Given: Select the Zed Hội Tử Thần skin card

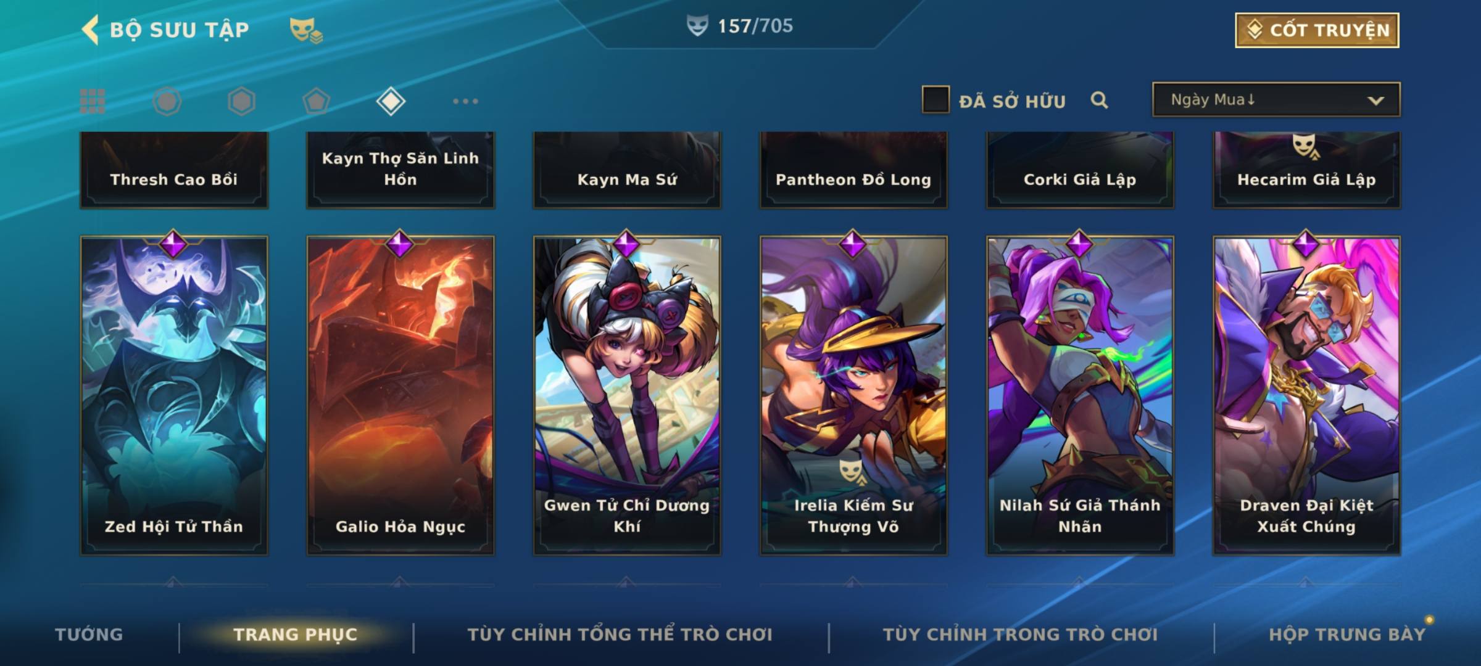Looking at the screenshot, I should pyautogui.click(x=174, y=395).
